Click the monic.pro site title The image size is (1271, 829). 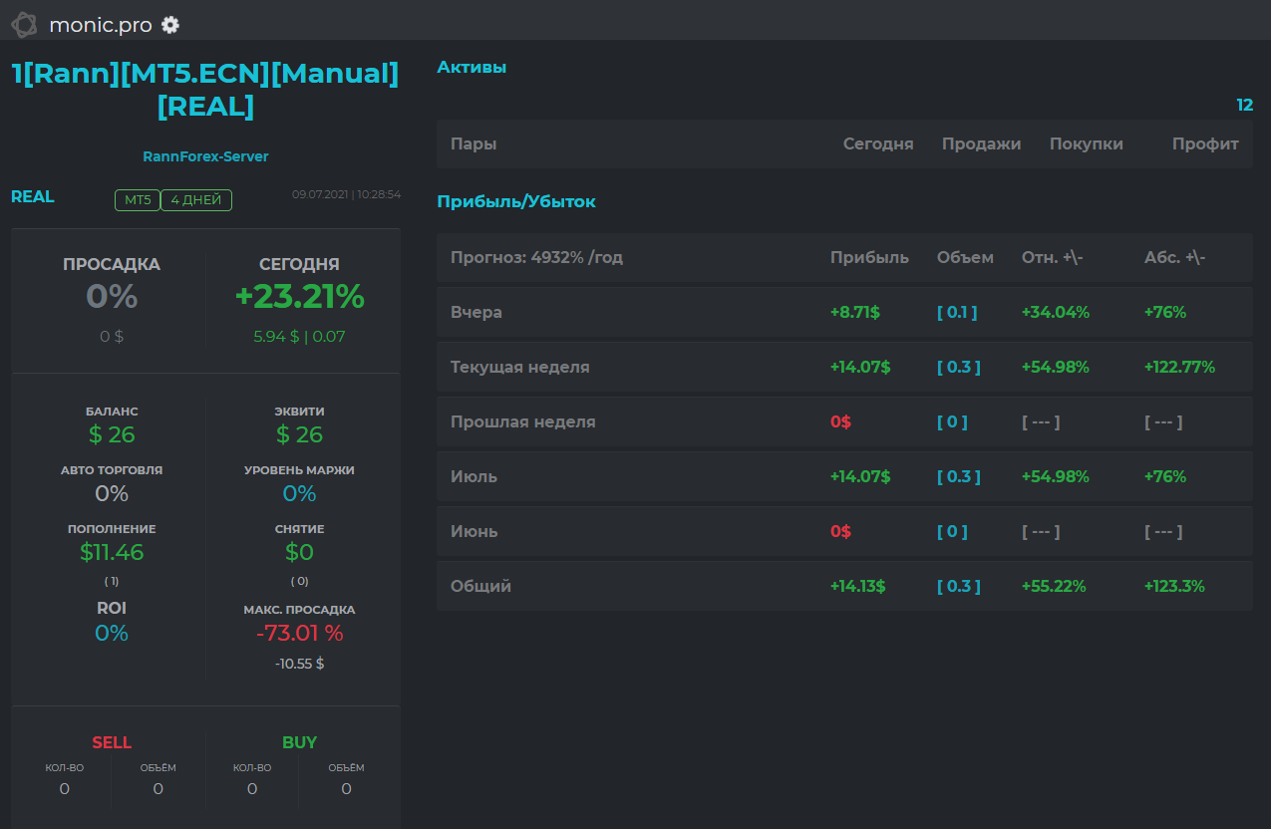(x=103, y=25)
